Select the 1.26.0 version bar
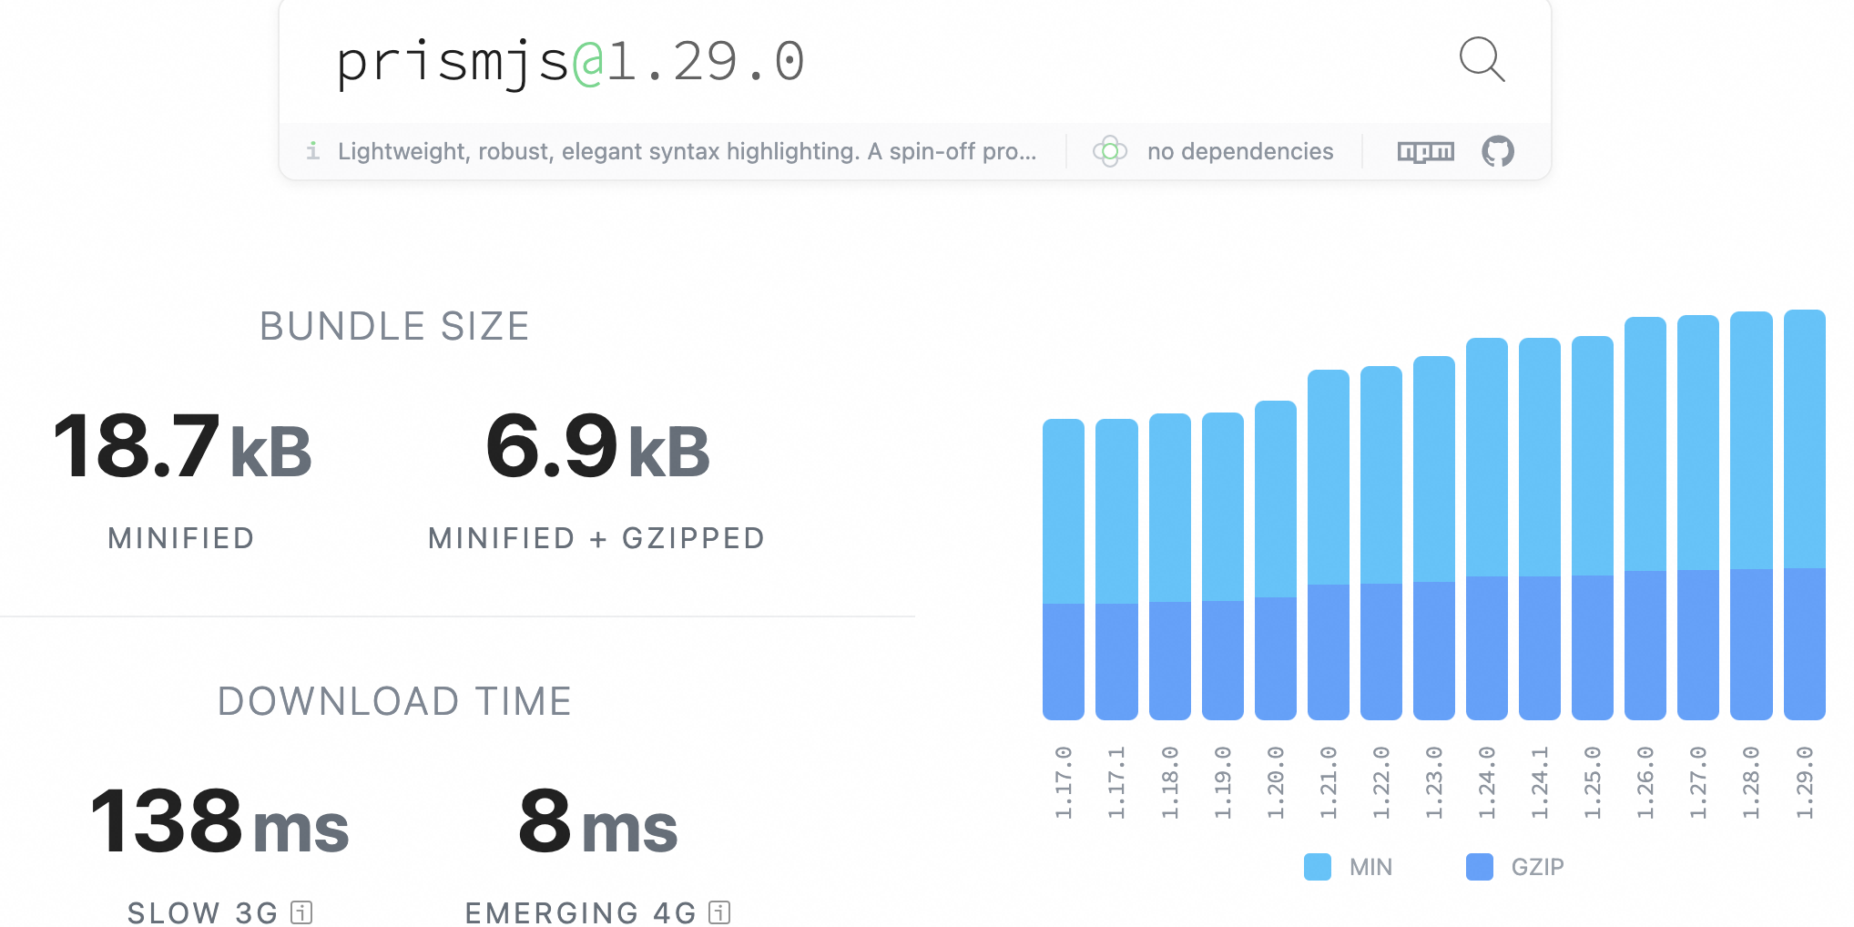The image size is (1854, 927). point(1645,518)
